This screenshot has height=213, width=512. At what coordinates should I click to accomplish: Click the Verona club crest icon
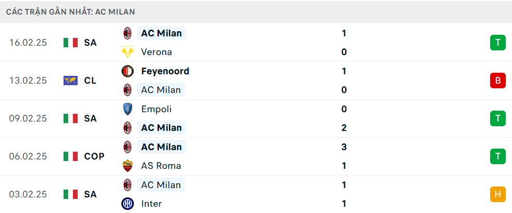tap(127, 52)
